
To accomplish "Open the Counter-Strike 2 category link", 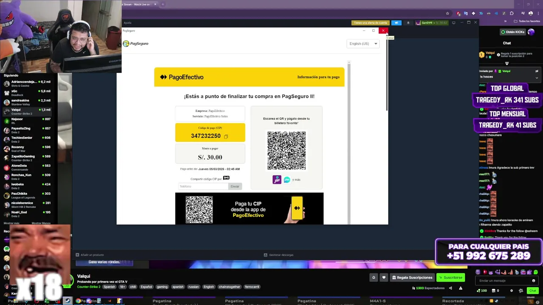I will [x=89, y=287].
